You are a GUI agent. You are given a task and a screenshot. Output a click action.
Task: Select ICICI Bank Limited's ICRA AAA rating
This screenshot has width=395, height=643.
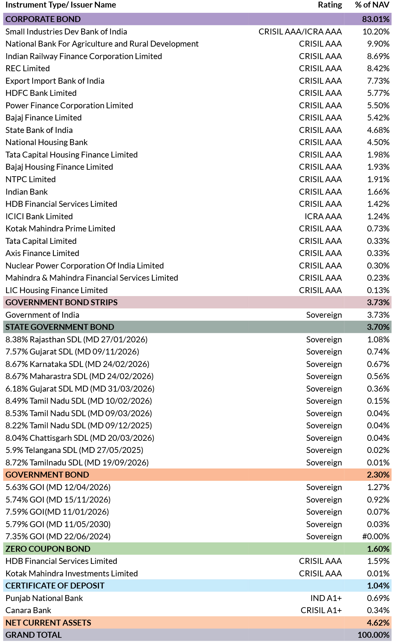(323, 216)
